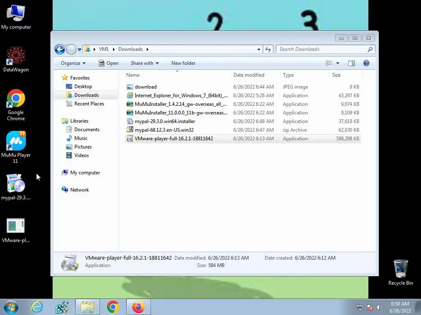
Task: Select DataWagon desktop shortcut
Action: coord(16,59)
